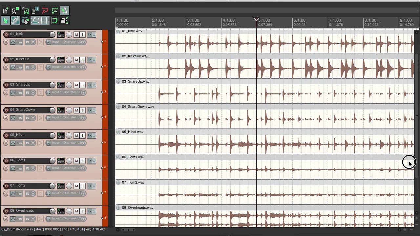The width and height of the screenshot is (420, 236).
Task: Open input selector dropdown on 02_KickSub
Action: pos(69,67)
